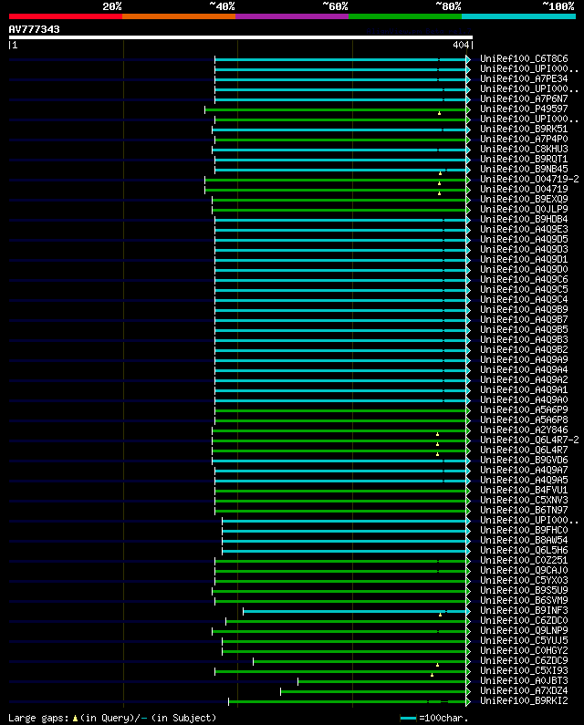The width and height of the screenshot is (584, 725).
Task: Open the UniRef100_B6TN97 entry
Action: point(524,510)
